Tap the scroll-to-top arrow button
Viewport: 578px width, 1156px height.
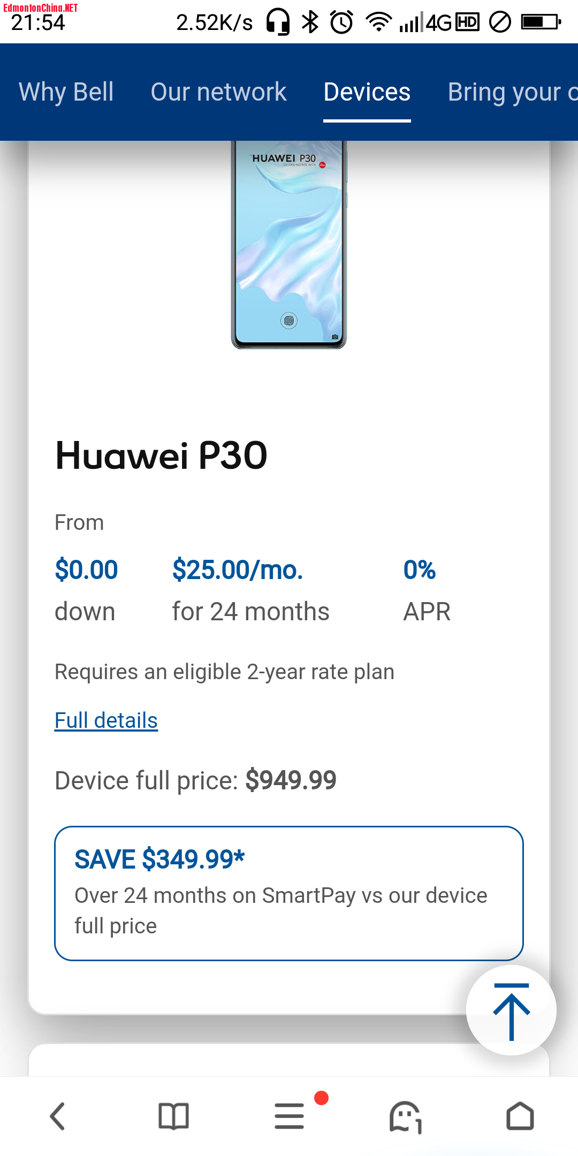[511, 1010]
